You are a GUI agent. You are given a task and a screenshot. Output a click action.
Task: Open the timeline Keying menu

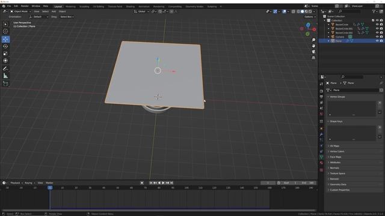(29, 183)
